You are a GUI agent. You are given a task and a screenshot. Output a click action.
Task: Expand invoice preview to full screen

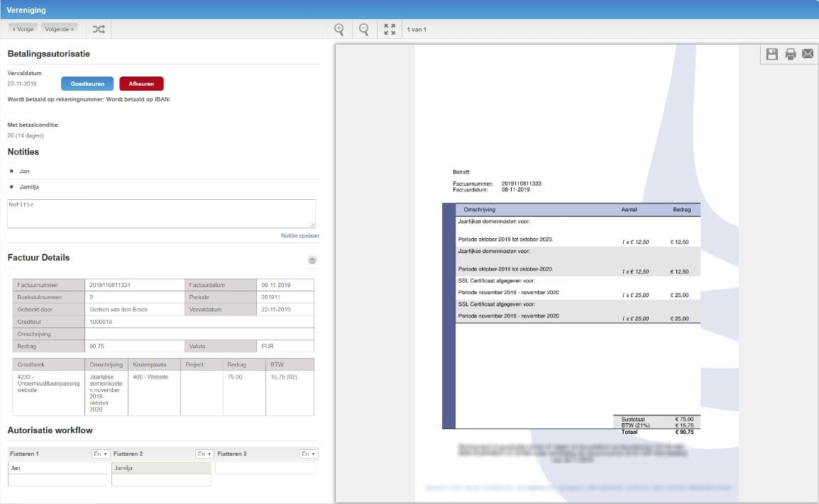pos(390,29)
